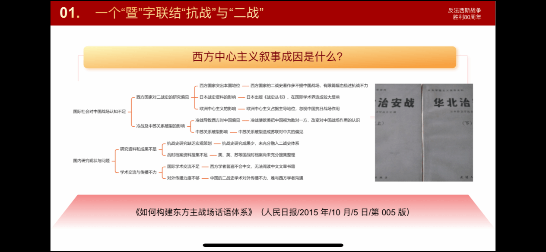Select the 西方中心主义叙事成因是什么 question banner
Image resolution: width=546 pixels, height=252 pixels.
coord(270,57)
